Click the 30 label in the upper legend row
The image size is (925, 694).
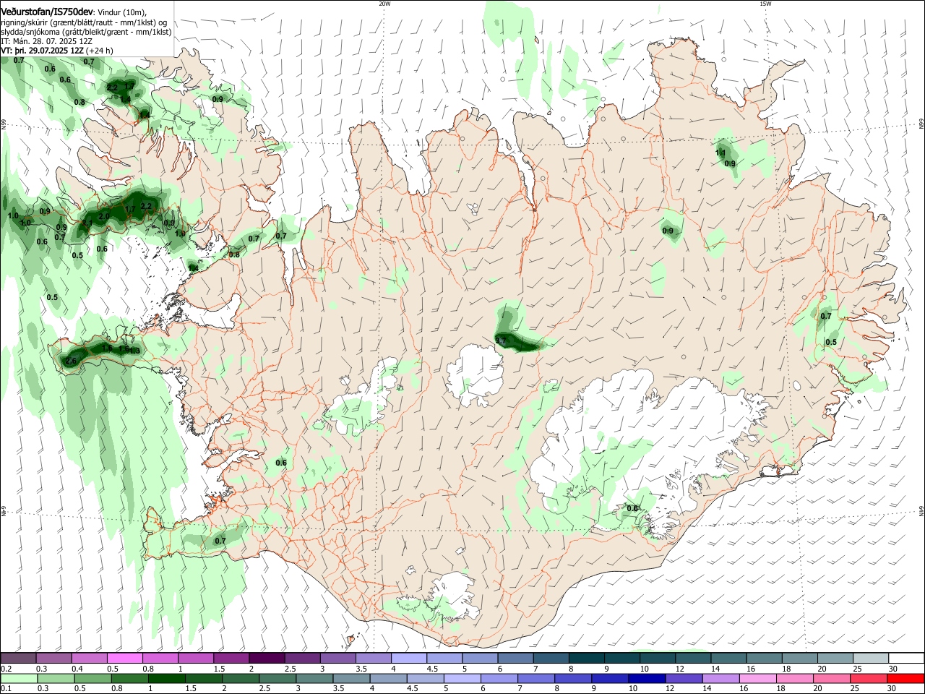point(893,669)
